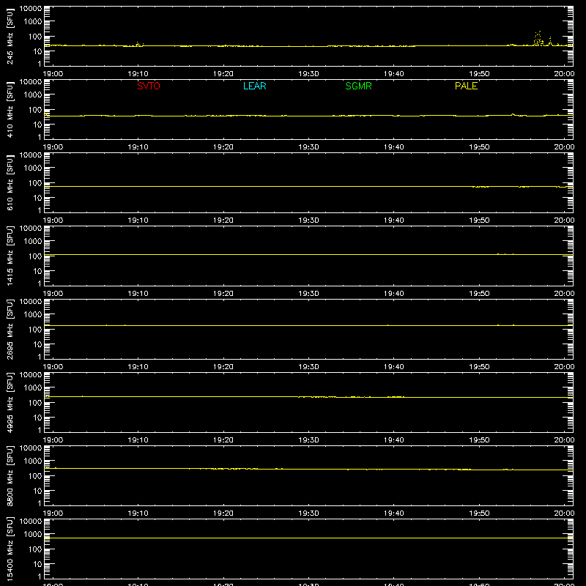Screen dimensions: 586x586
Task: Click the 19:30 label under the 8800 MHz plot
Action: [308, 513]
